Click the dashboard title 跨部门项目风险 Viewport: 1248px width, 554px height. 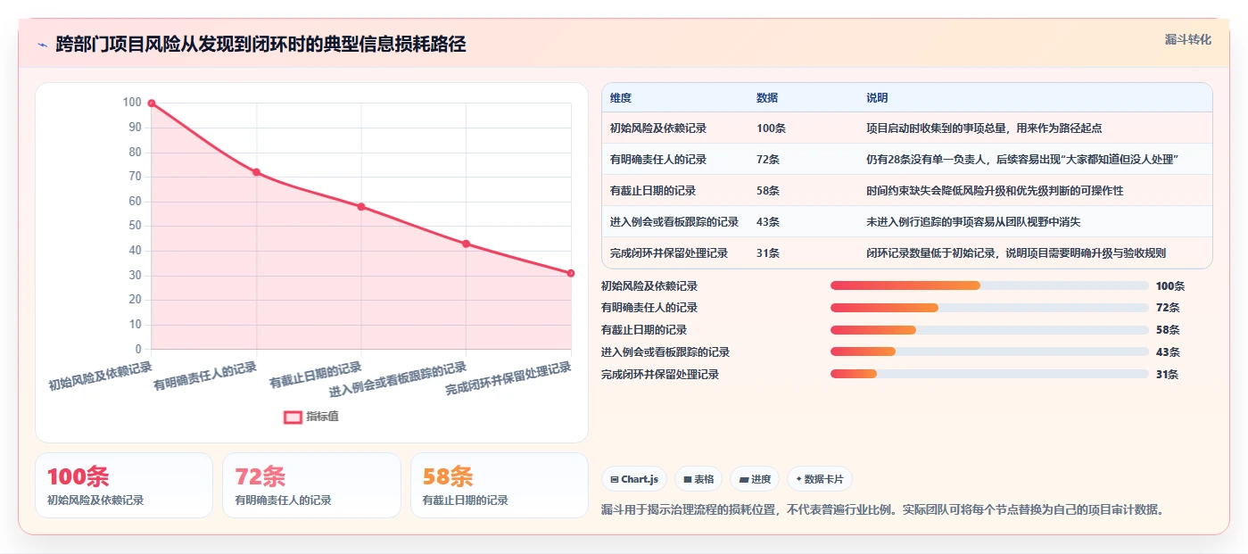point(260,45)
